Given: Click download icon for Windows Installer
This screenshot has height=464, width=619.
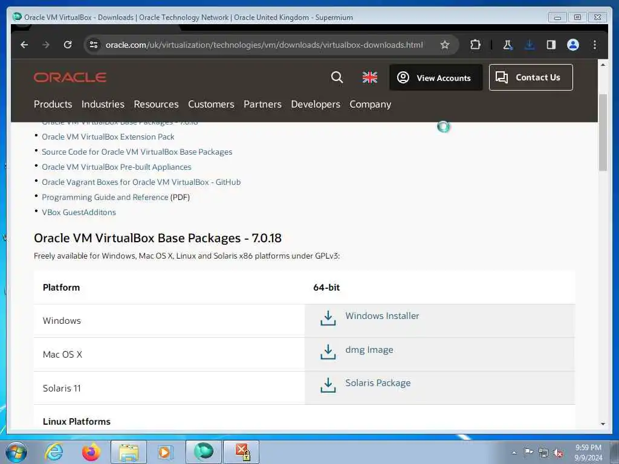Looking at the screenshot, I should pyautogui.click(x=328, y=318).
